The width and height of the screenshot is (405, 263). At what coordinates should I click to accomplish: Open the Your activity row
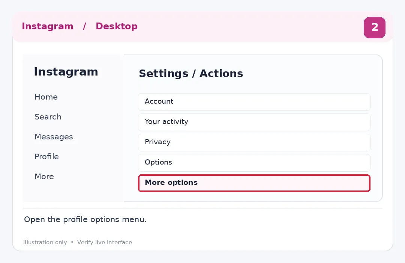pyautogui.click(x=254, y=122)
